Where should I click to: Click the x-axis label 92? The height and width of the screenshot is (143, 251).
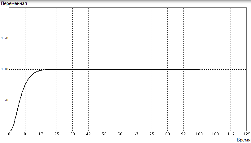[183, 134]
